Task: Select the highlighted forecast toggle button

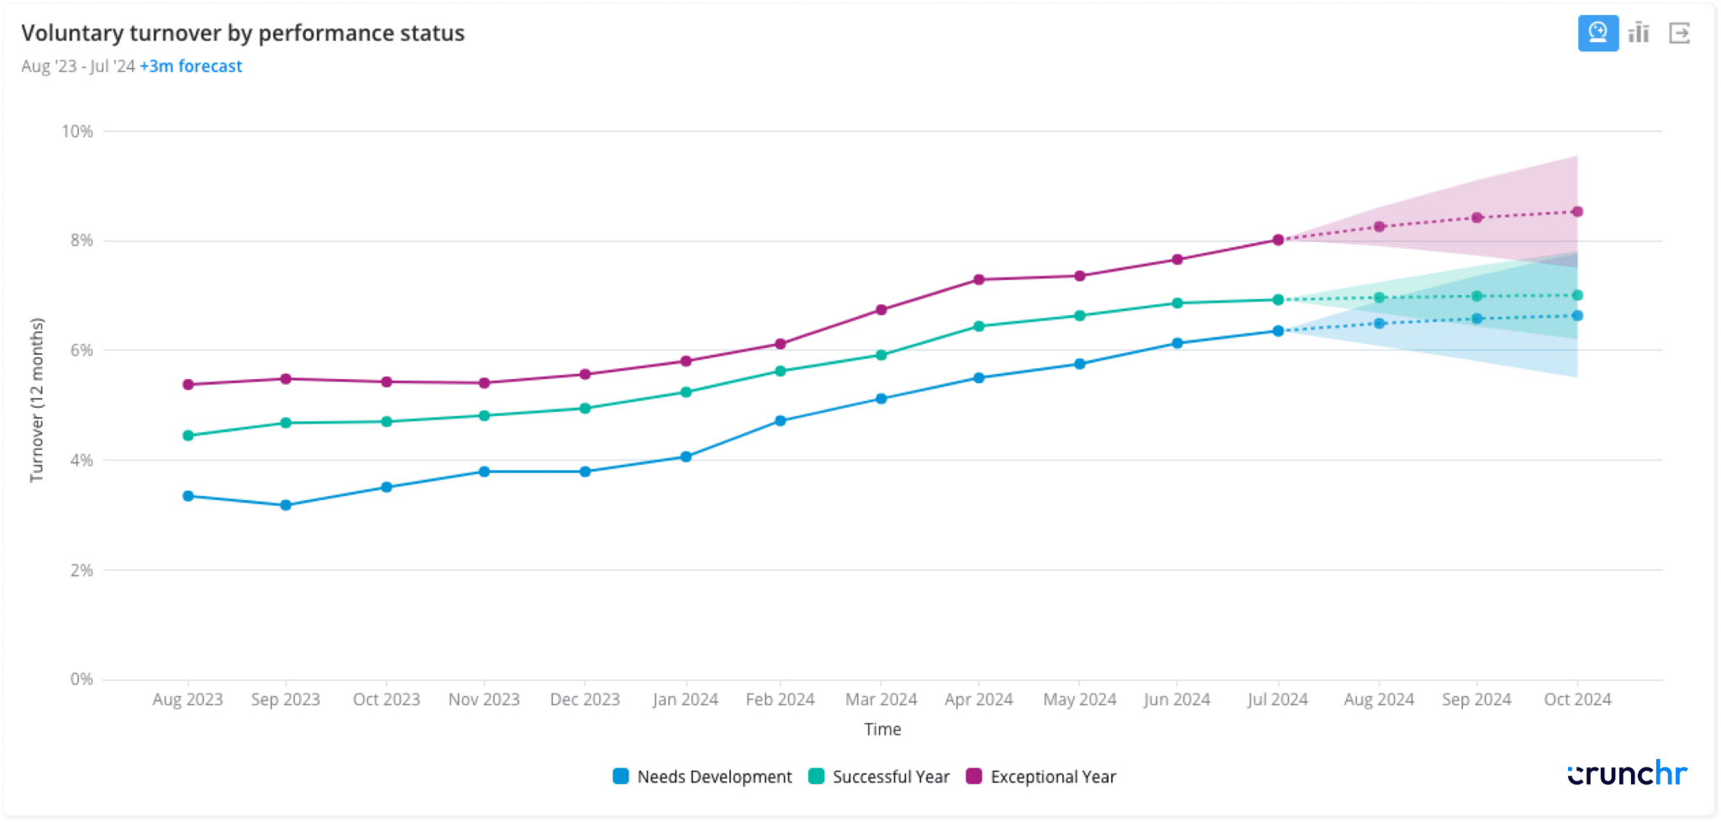Action: [1598, 33]
